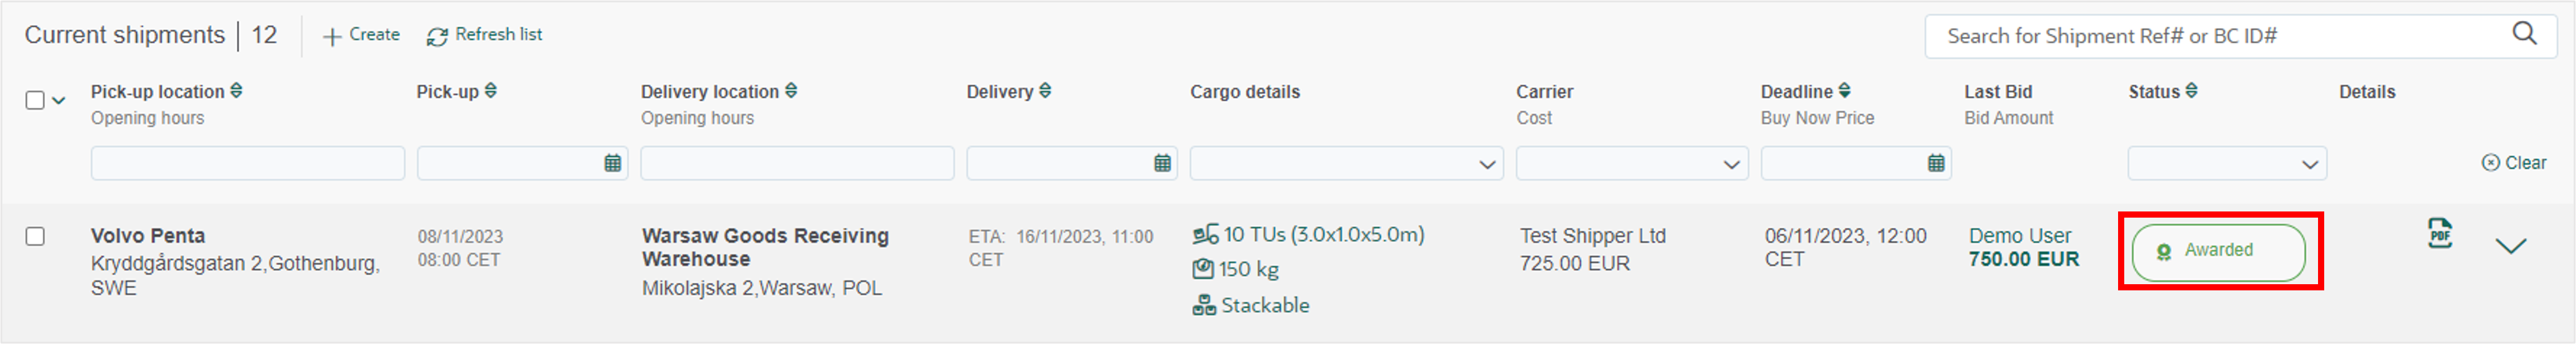Create a new shipment

tap(361, 35)
